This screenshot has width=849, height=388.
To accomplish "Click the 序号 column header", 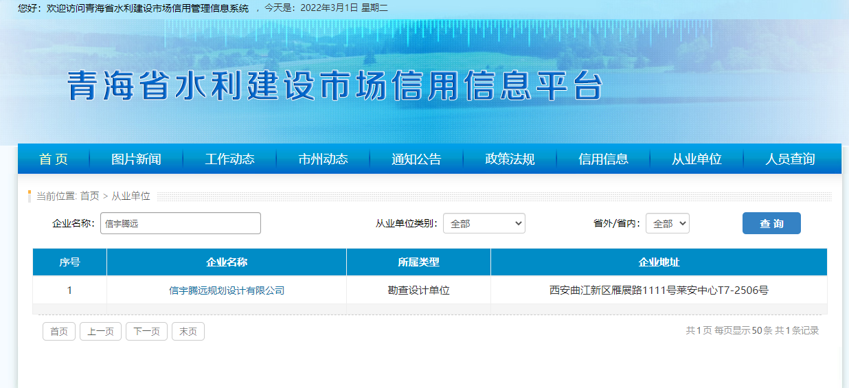I will [x=69, y=262].
